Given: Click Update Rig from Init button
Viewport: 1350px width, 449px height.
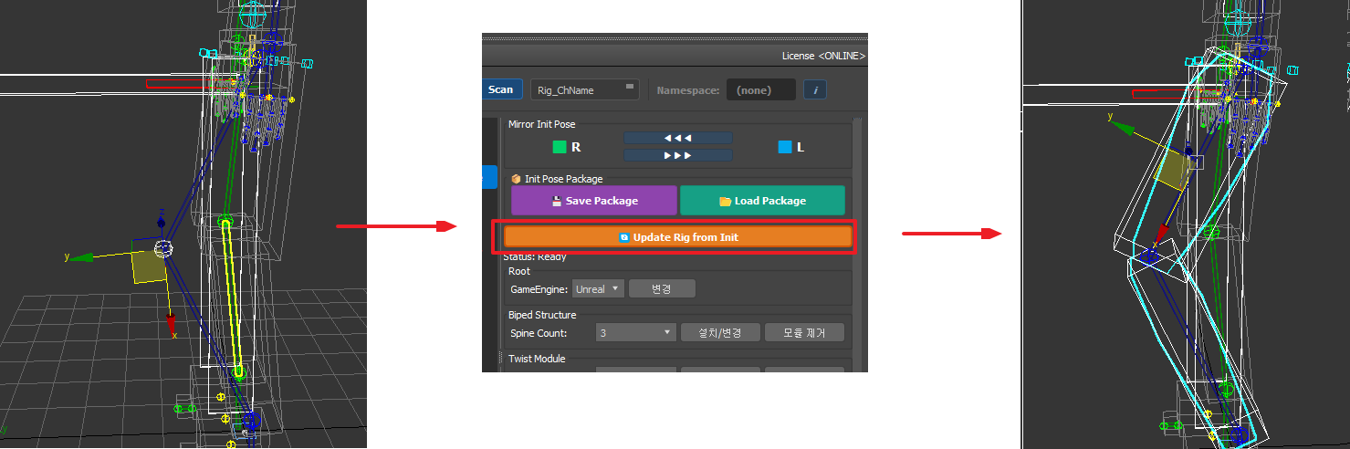Looking at the screenshot, I should pyautogui.click(x=677, y=236).
